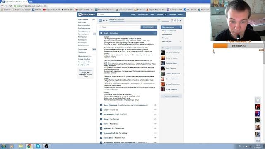Open "помощь" in the header menu
The image size is (265, 149).
[x=173, y=14]
